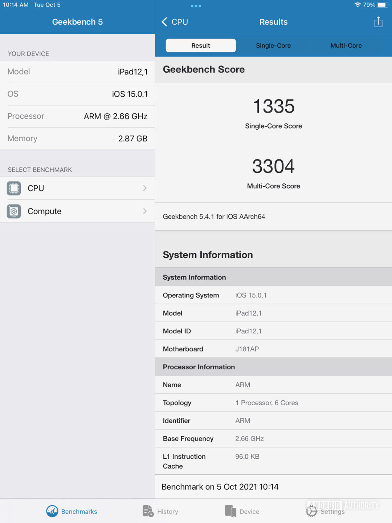Select the Benchmarks tab label
This screenshot has width=392, height=523.
coord(79,511)
